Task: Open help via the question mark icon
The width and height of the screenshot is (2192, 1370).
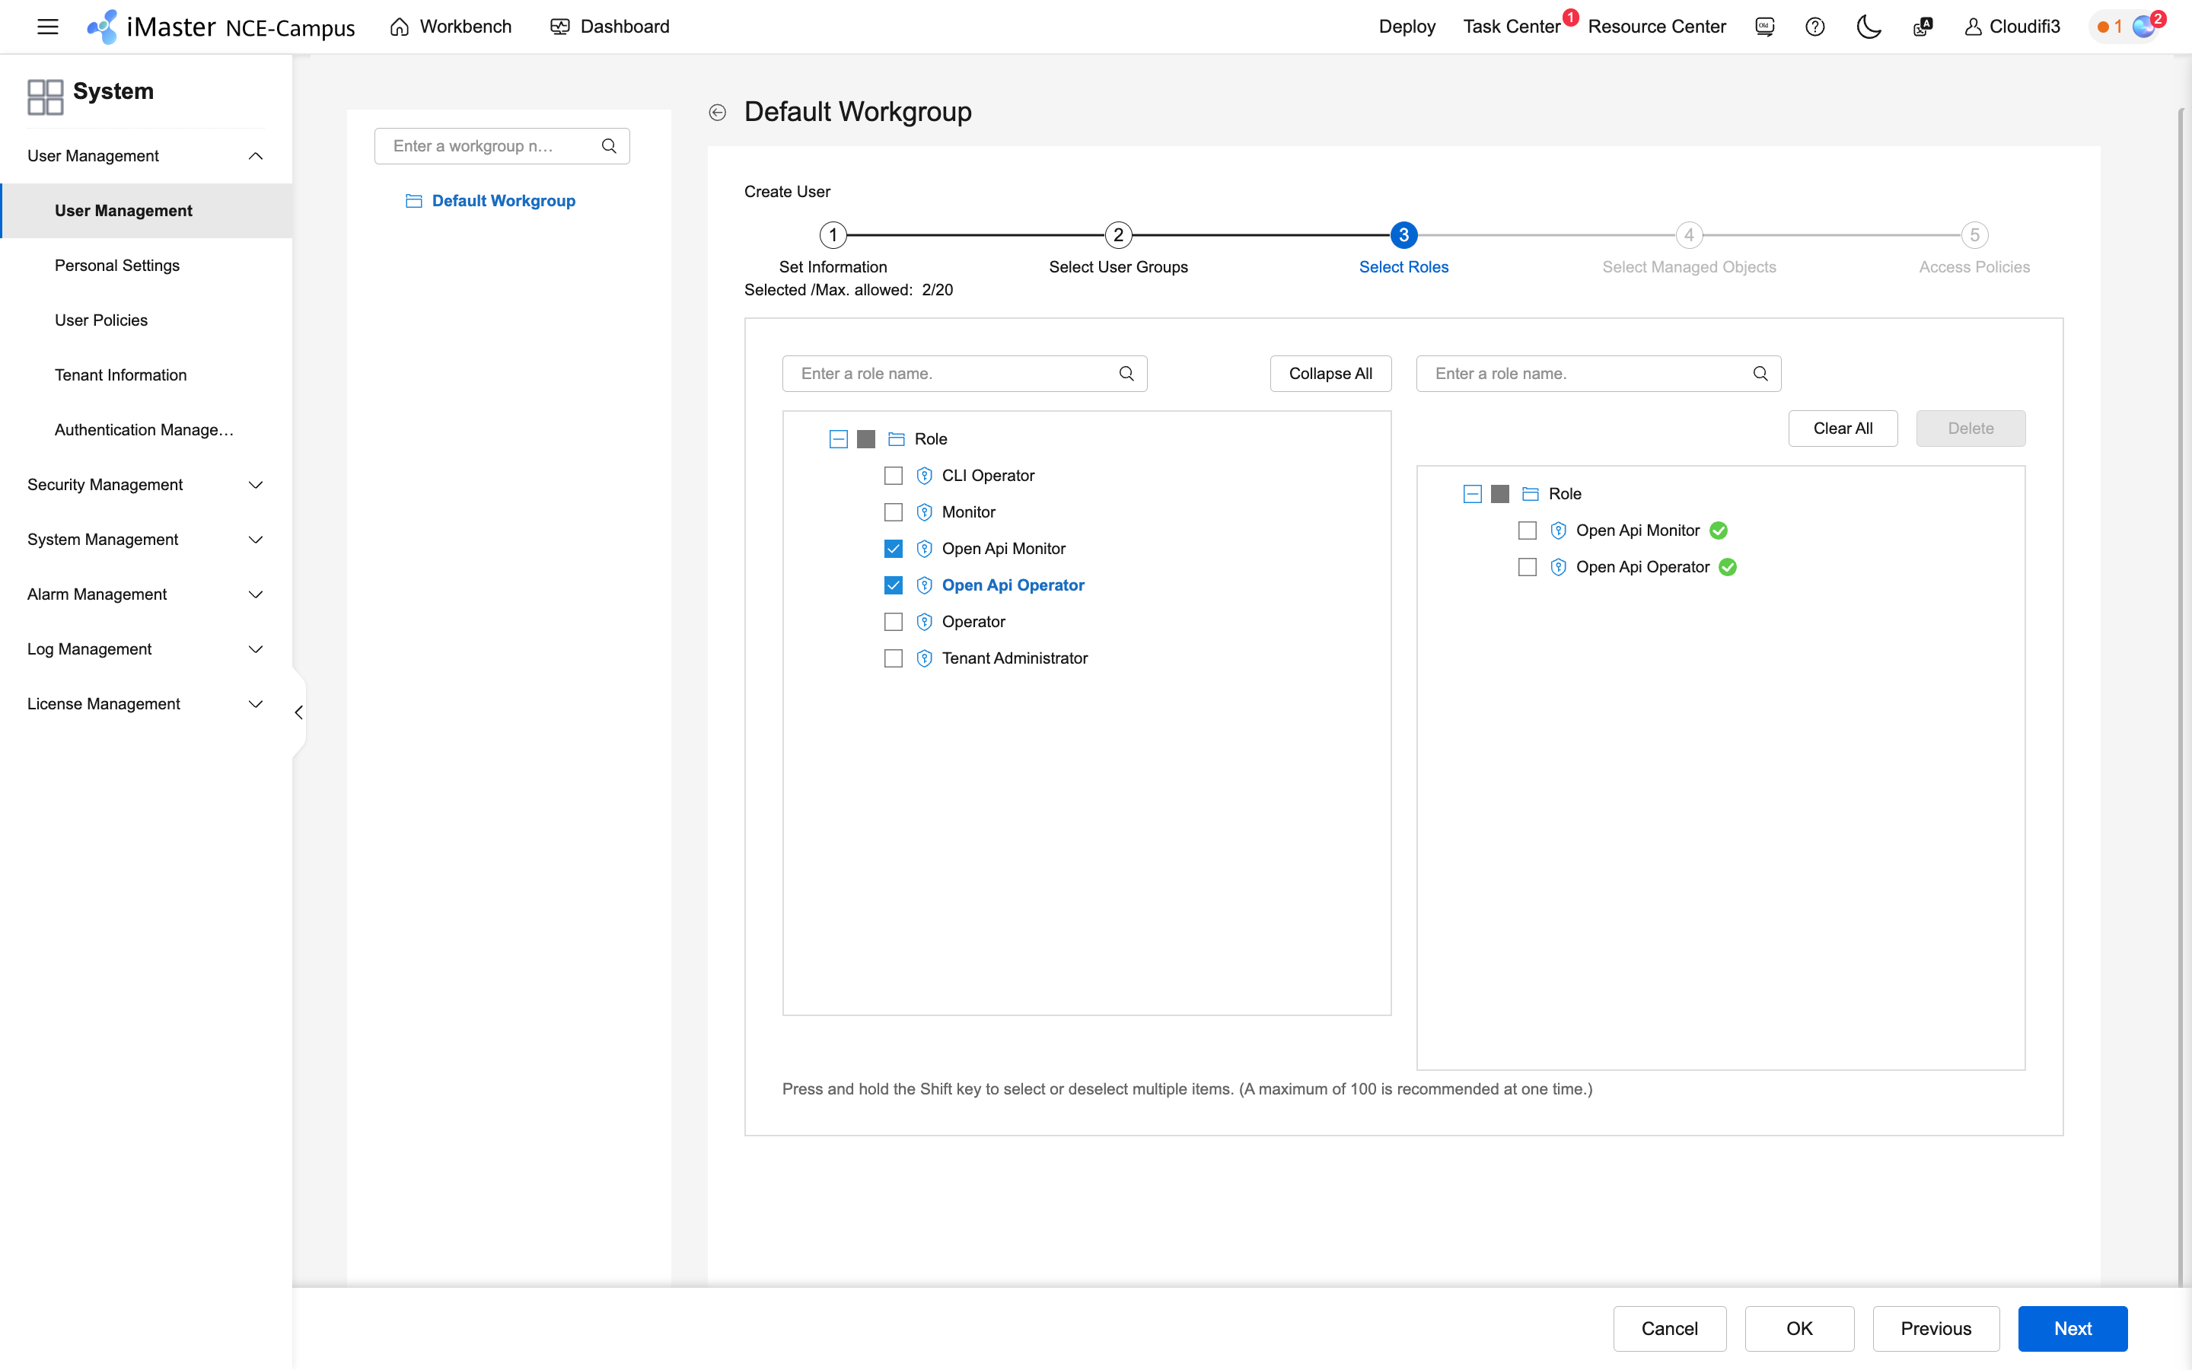Action: click(1815, 27)
